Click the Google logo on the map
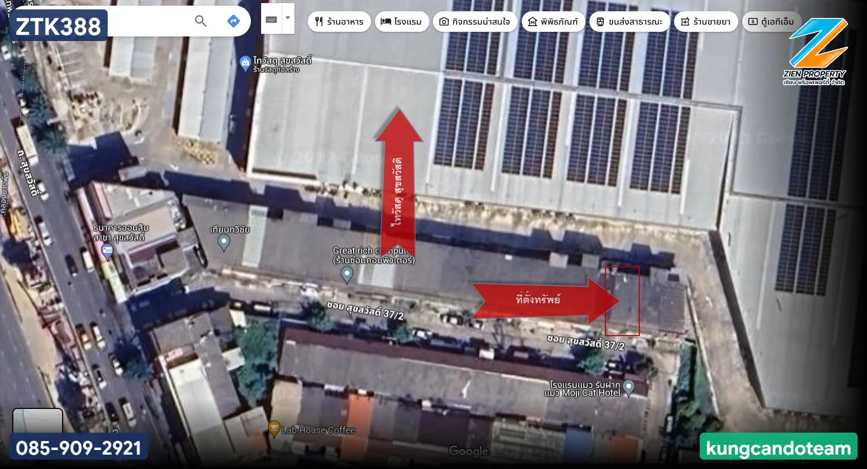867x469 pixels. pos(468,451)
